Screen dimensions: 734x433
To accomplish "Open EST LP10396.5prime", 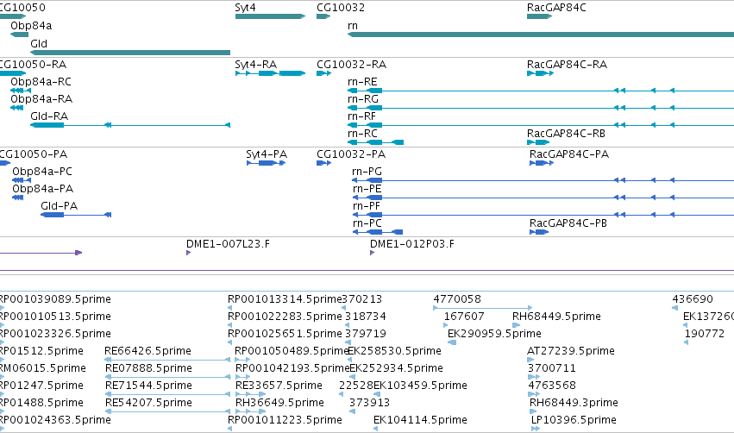I will pyautogui.click(x=574, y=420).
